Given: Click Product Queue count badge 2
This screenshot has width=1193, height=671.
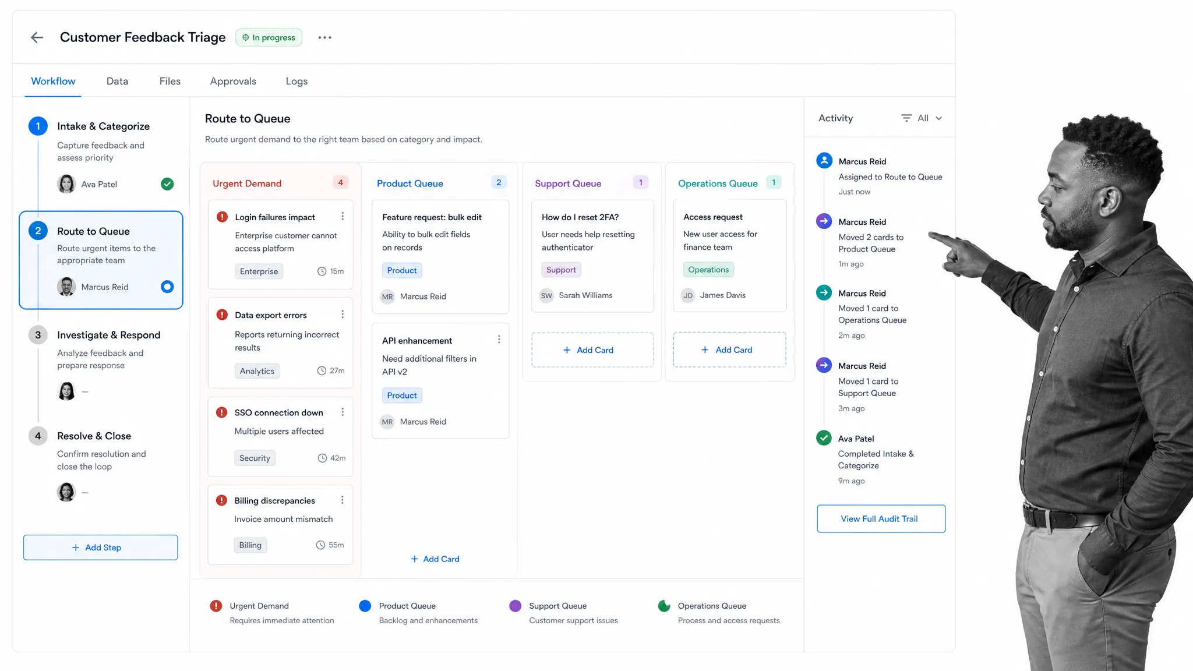Looking at the screenshot, I should (x=499, y=182).
